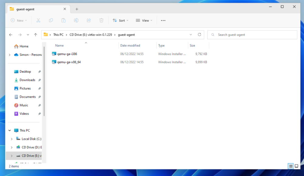
Task: Open the Sort dropdown menu
Action: coord(120,20)
